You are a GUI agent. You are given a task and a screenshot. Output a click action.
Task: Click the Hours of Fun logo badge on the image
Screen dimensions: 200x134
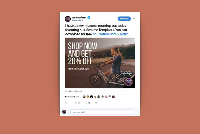[x=128, y=82]
